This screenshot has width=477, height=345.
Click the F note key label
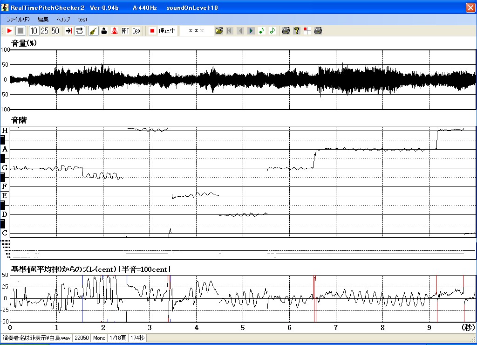coord(5,186)
